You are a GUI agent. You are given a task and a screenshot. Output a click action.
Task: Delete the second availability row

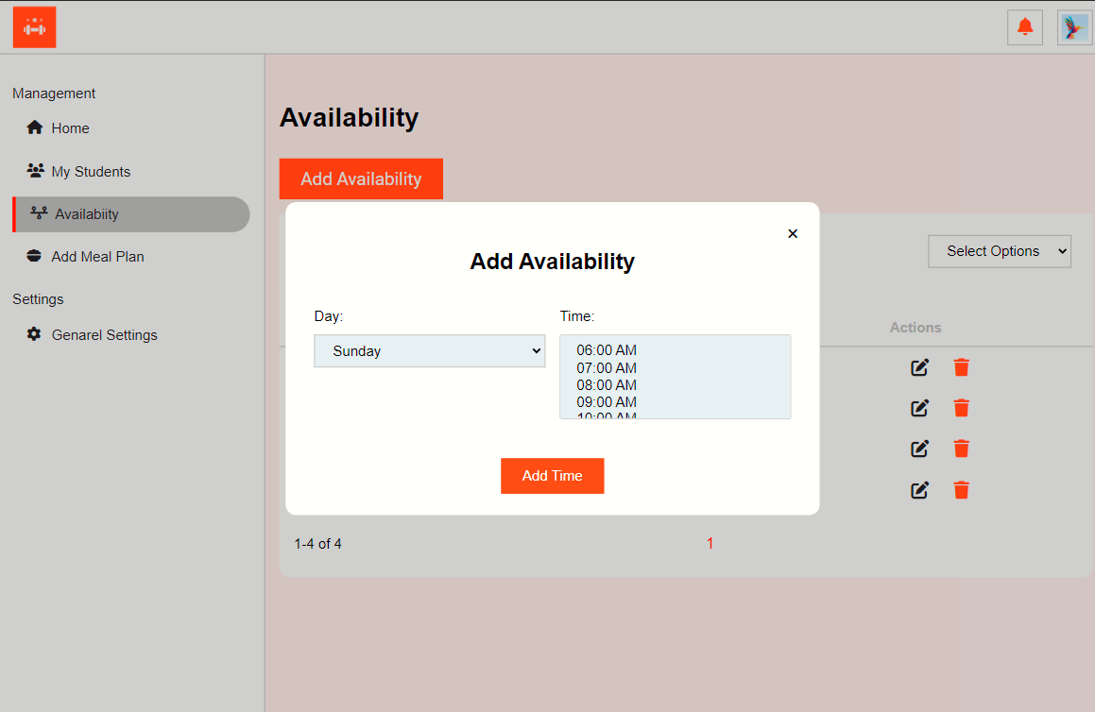(962, 408)
